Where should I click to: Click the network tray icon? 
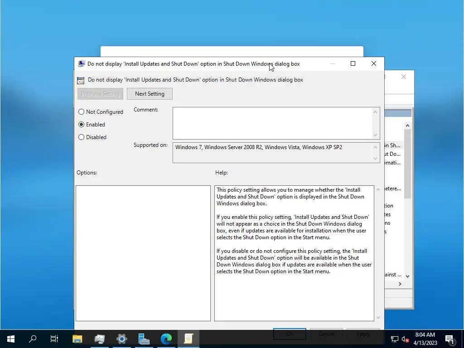tap(395, 339)
